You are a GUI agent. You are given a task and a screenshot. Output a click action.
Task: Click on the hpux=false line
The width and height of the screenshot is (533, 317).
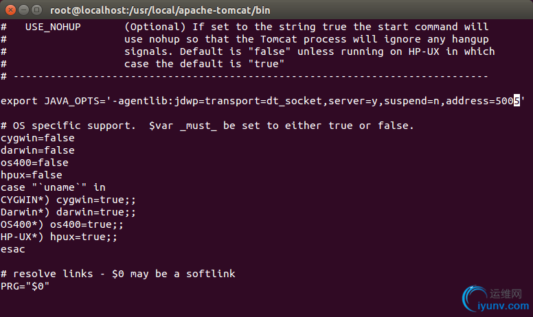32,175
